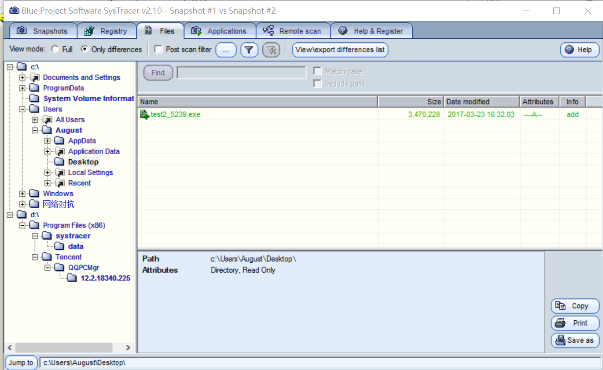Click System Volume Information folder icon
The width and height of the screenshot is (603, 370).
[x=34, y=99]
